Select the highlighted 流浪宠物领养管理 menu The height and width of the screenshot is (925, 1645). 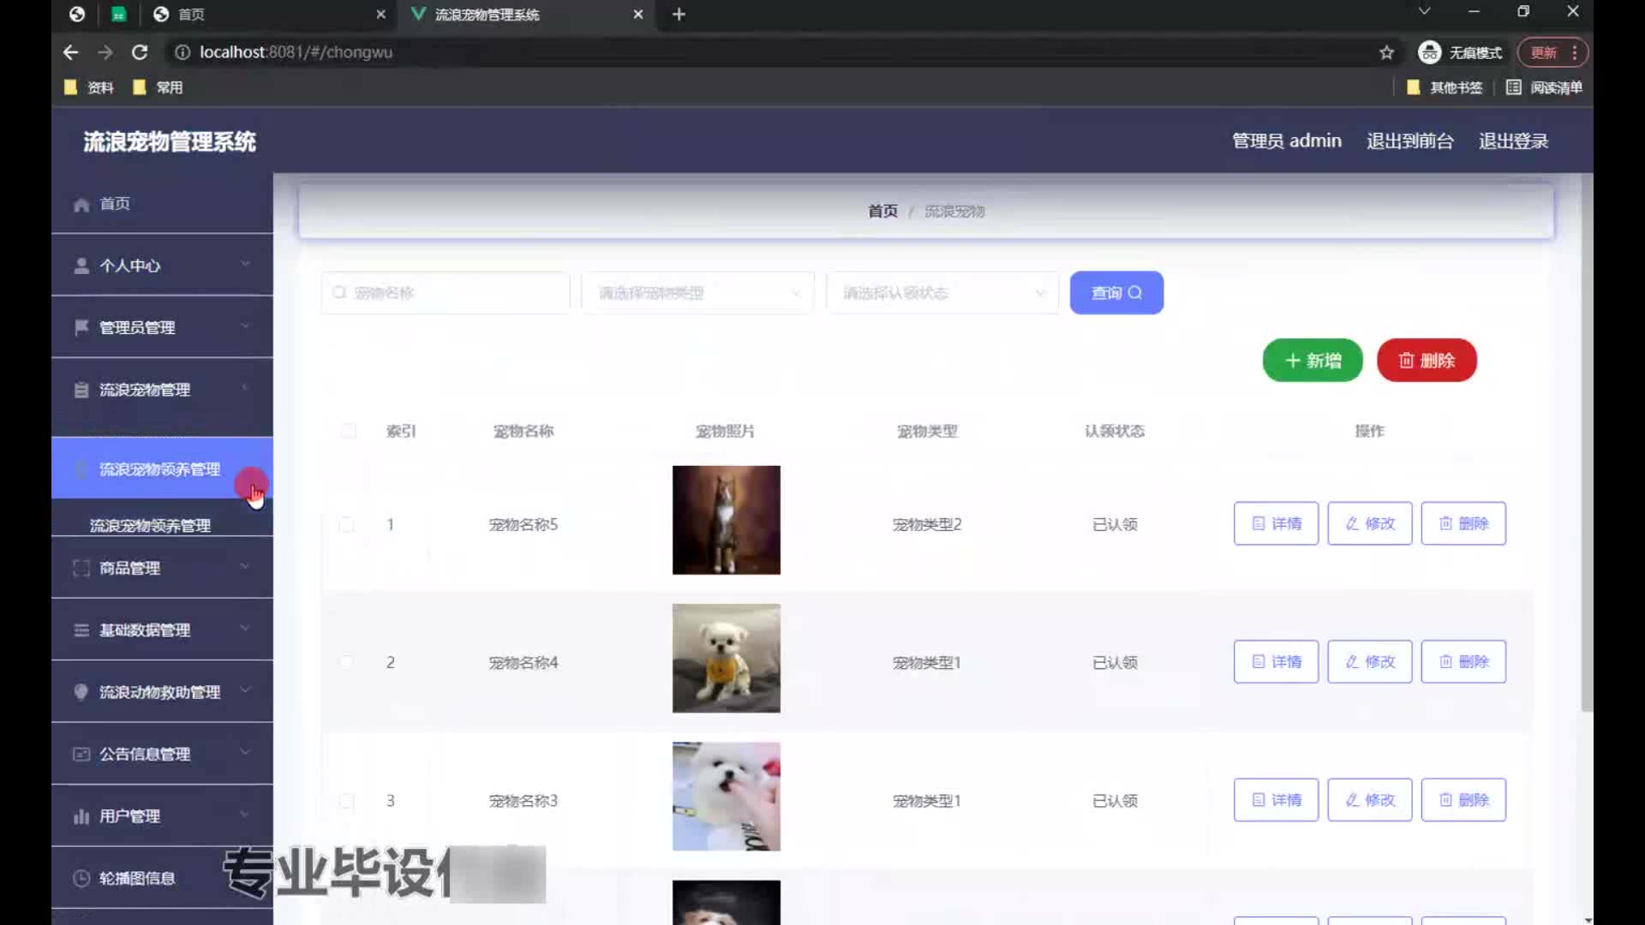(162, 468)
